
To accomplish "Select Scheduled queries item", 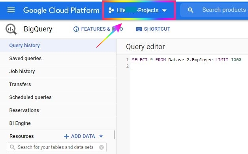I will tap(58, 97).
